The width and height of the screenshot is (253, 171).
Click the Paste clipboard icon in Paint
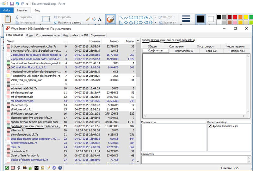[8, 19]
